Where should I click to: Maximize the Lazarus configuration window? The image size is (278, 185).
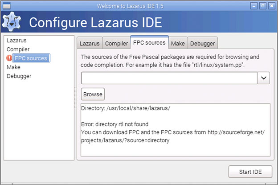pos(263,6)
